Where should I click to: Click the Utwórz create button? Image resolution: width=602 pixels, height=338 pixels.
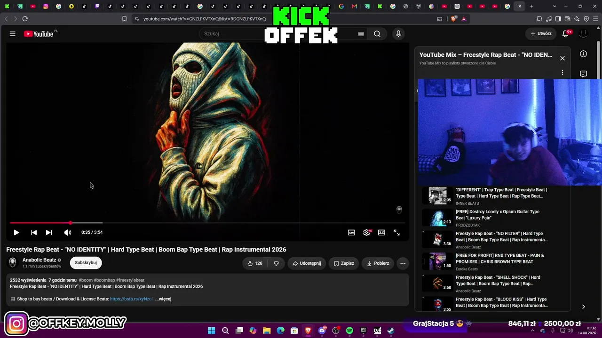coord(541,34)
